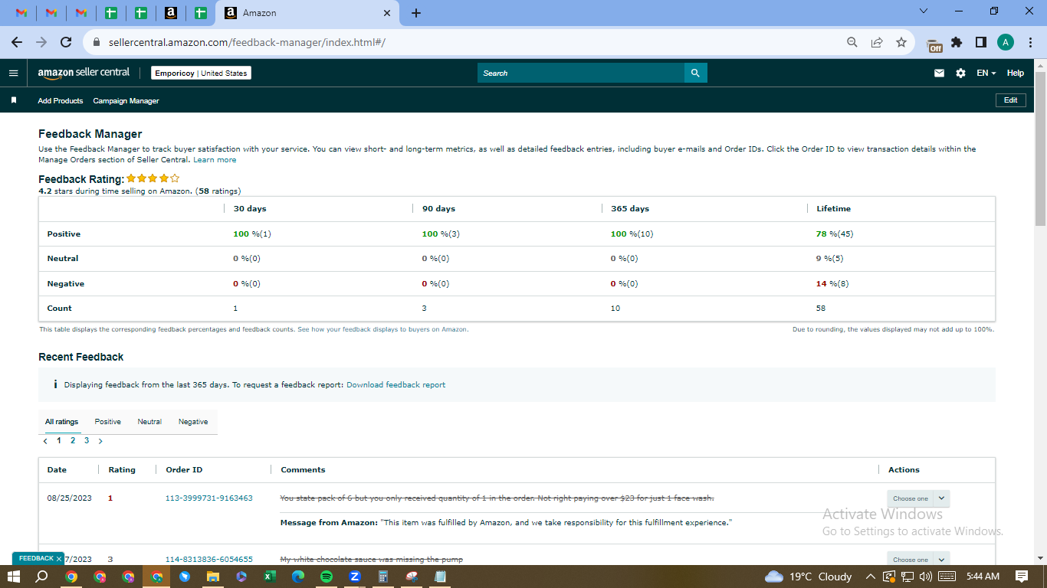Open the tab search chevron
The height and width of the screenshot is (588, 1047).
point(923,11)
